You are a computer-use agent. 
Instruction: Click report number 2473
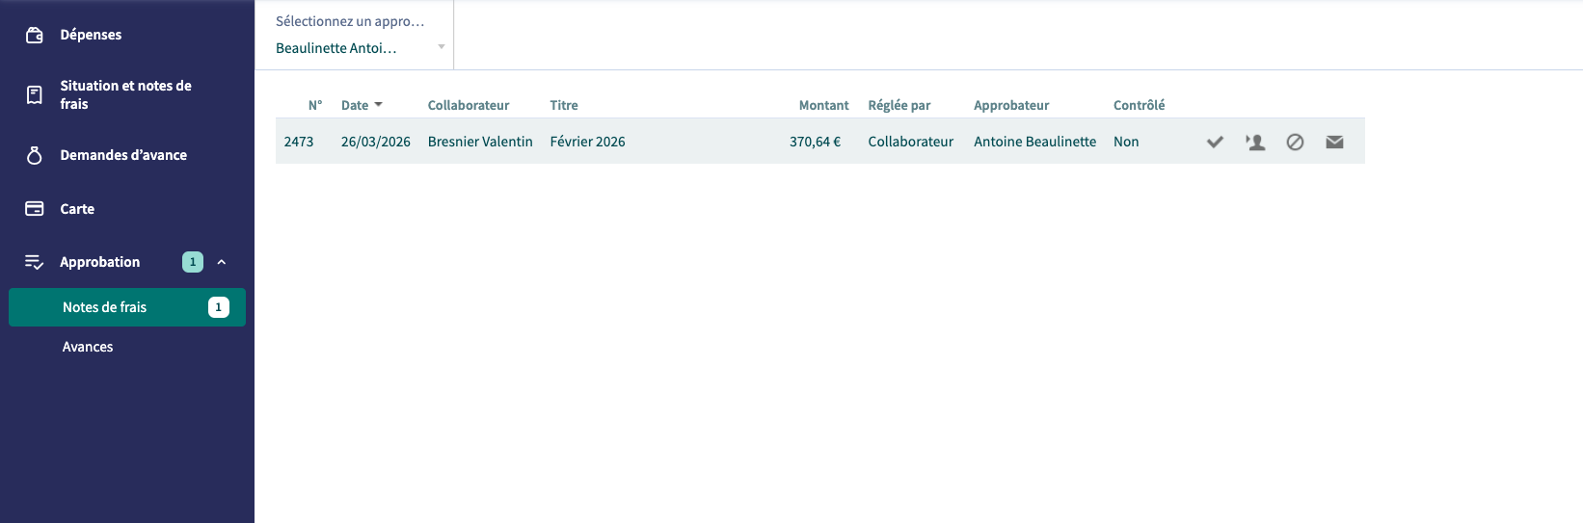299,142
